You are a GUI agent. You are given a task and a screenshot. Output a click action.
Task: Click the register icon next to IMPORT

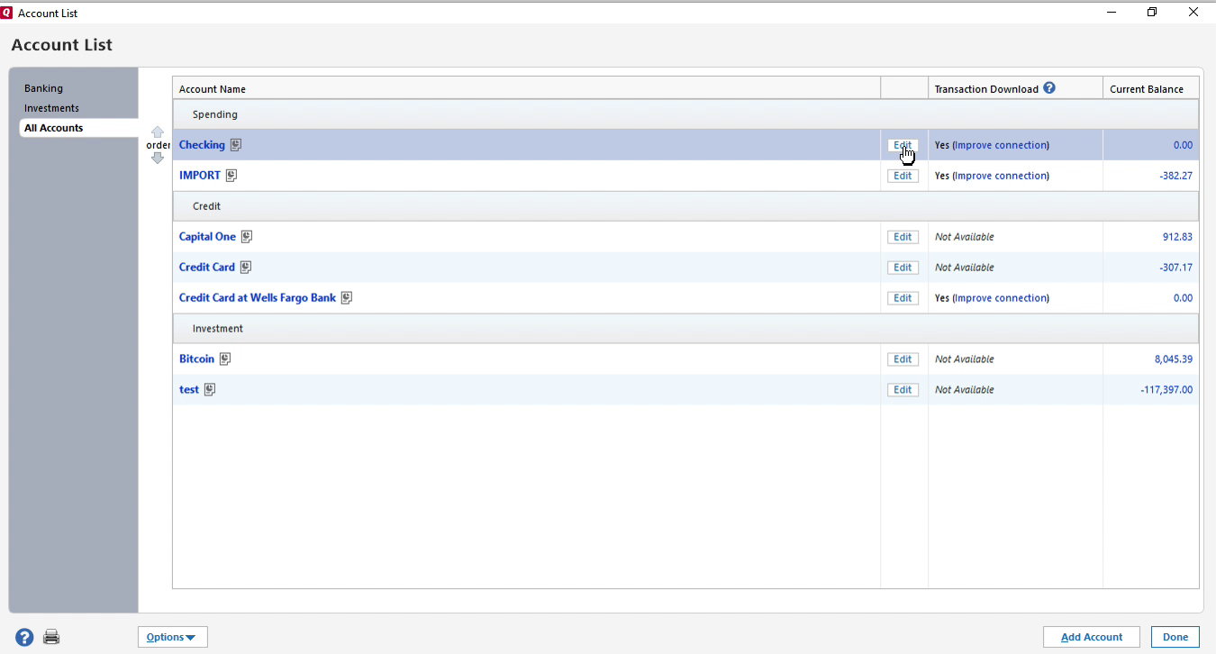231,176
